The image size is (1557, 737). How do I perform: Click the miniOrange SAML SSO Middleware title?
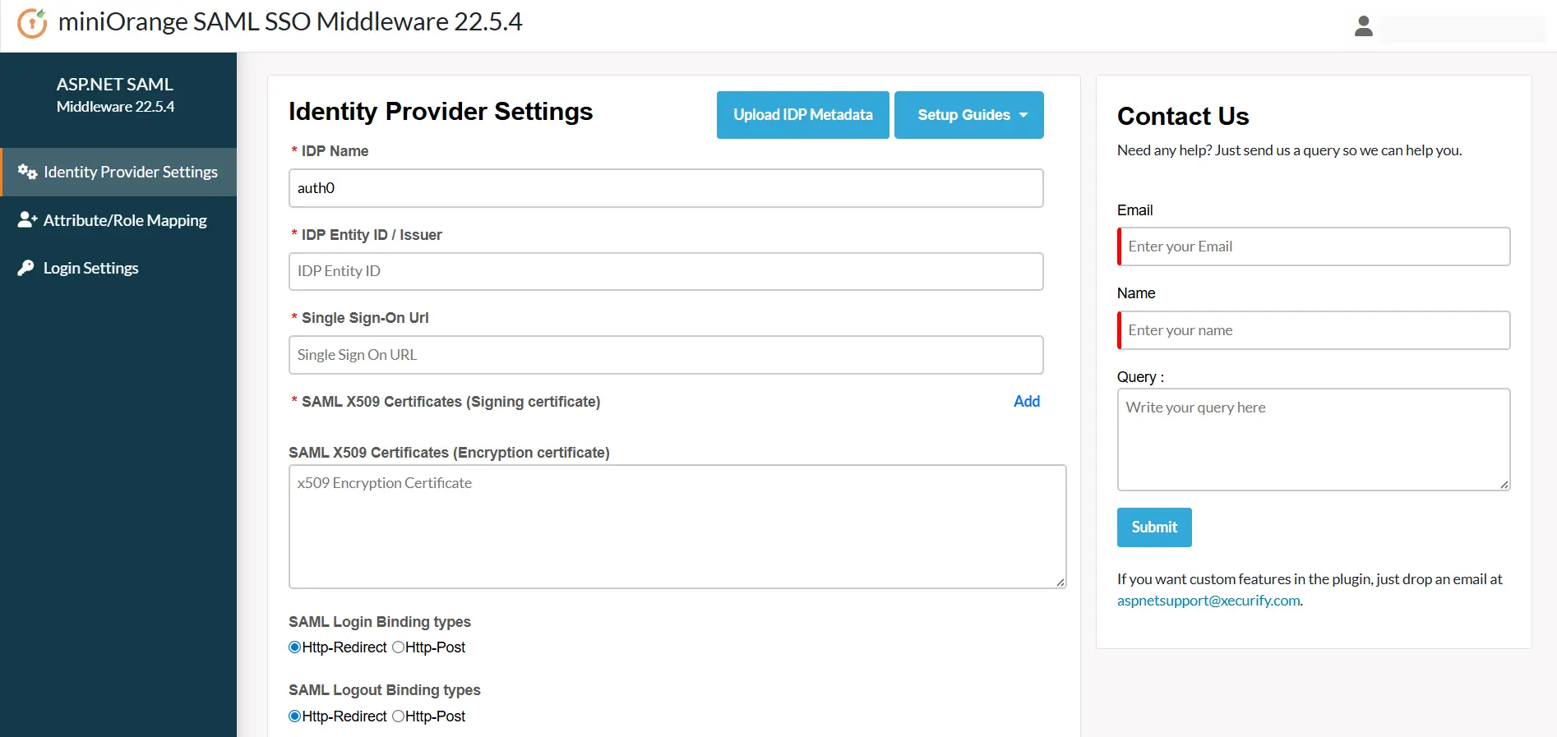290,22
